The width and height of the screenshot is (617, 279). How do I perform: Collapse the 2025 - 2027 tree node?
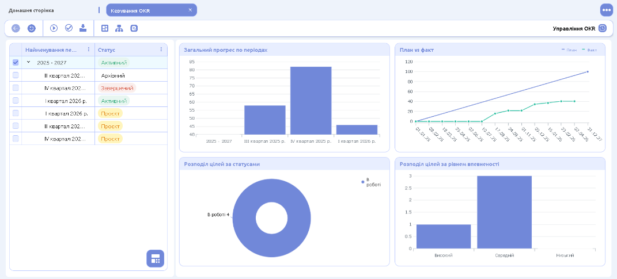(28, 62)
